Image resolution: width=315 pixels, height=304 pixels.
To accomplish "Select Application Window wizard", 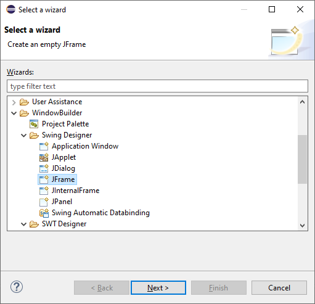I will point(85,146).
